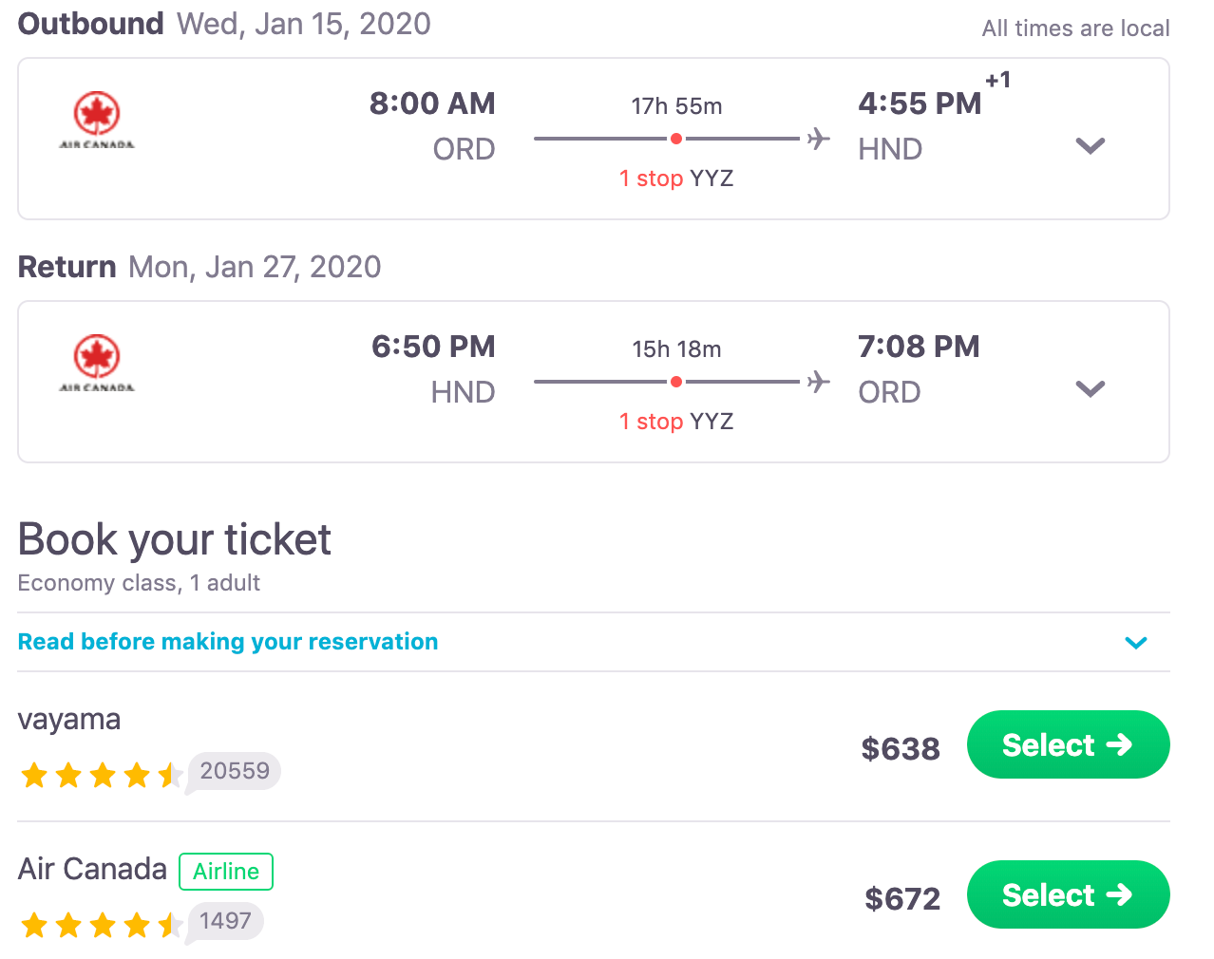Click the return 1 stop YYZ label
Viewport: 1214px width, 959px height.
(676, 422)
